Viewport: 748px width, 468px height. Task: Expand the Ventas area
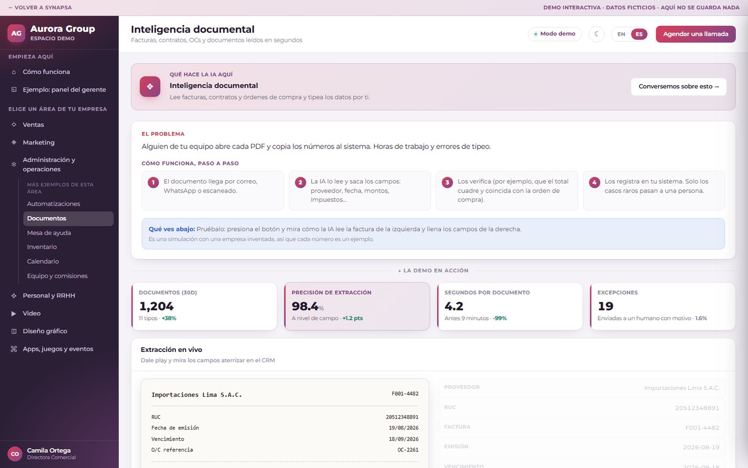59,125
